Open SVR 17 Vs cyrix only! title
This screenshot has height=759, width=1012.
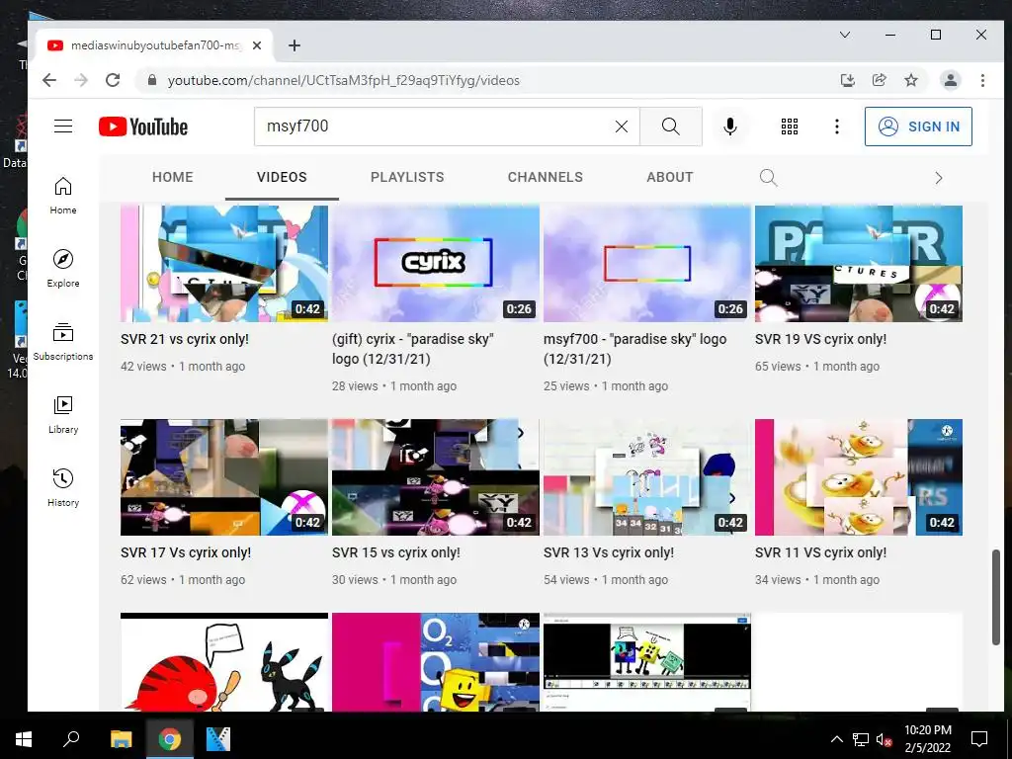pos(186,553)
